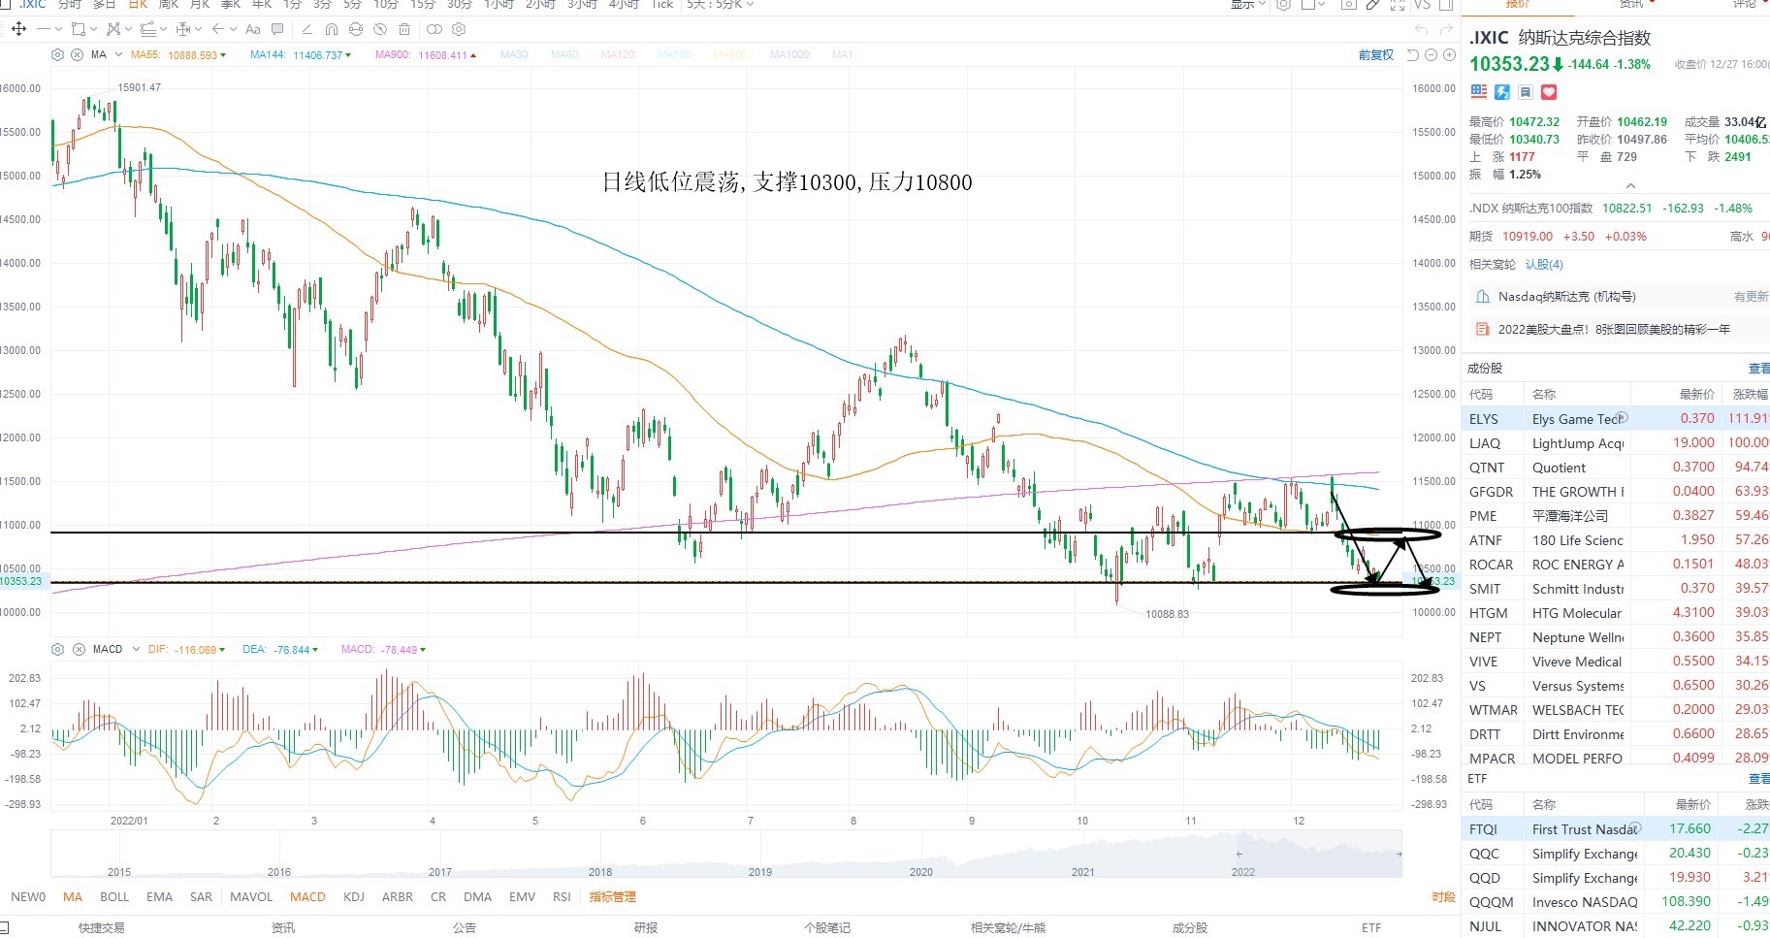
Task: Select the line drawing tool
Action: [44, 29]
